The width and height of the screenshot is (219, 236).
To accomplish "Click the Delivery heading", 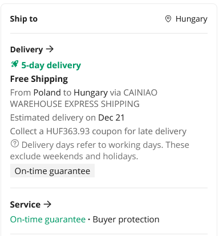I will pyautogui.click(x=26, y=49).
